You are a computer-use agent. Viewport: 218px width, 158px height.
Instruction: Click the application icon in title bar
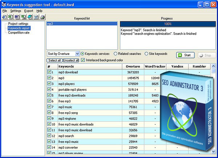point(4,4)
